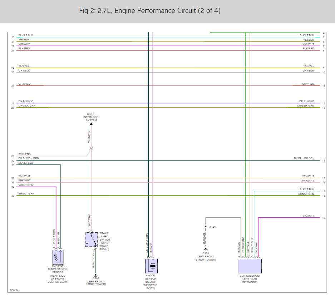Click the 'TAN/YEL' label at line 24
335x296 pixels.
(24, 66)
